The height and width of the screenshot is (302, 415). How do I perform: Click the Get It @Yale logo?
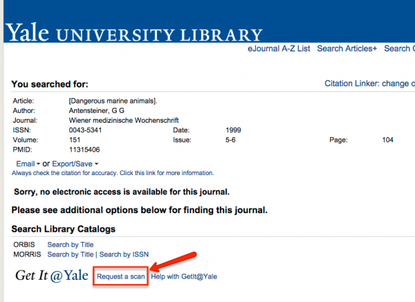pyautogui.click(x=52, y=276)
